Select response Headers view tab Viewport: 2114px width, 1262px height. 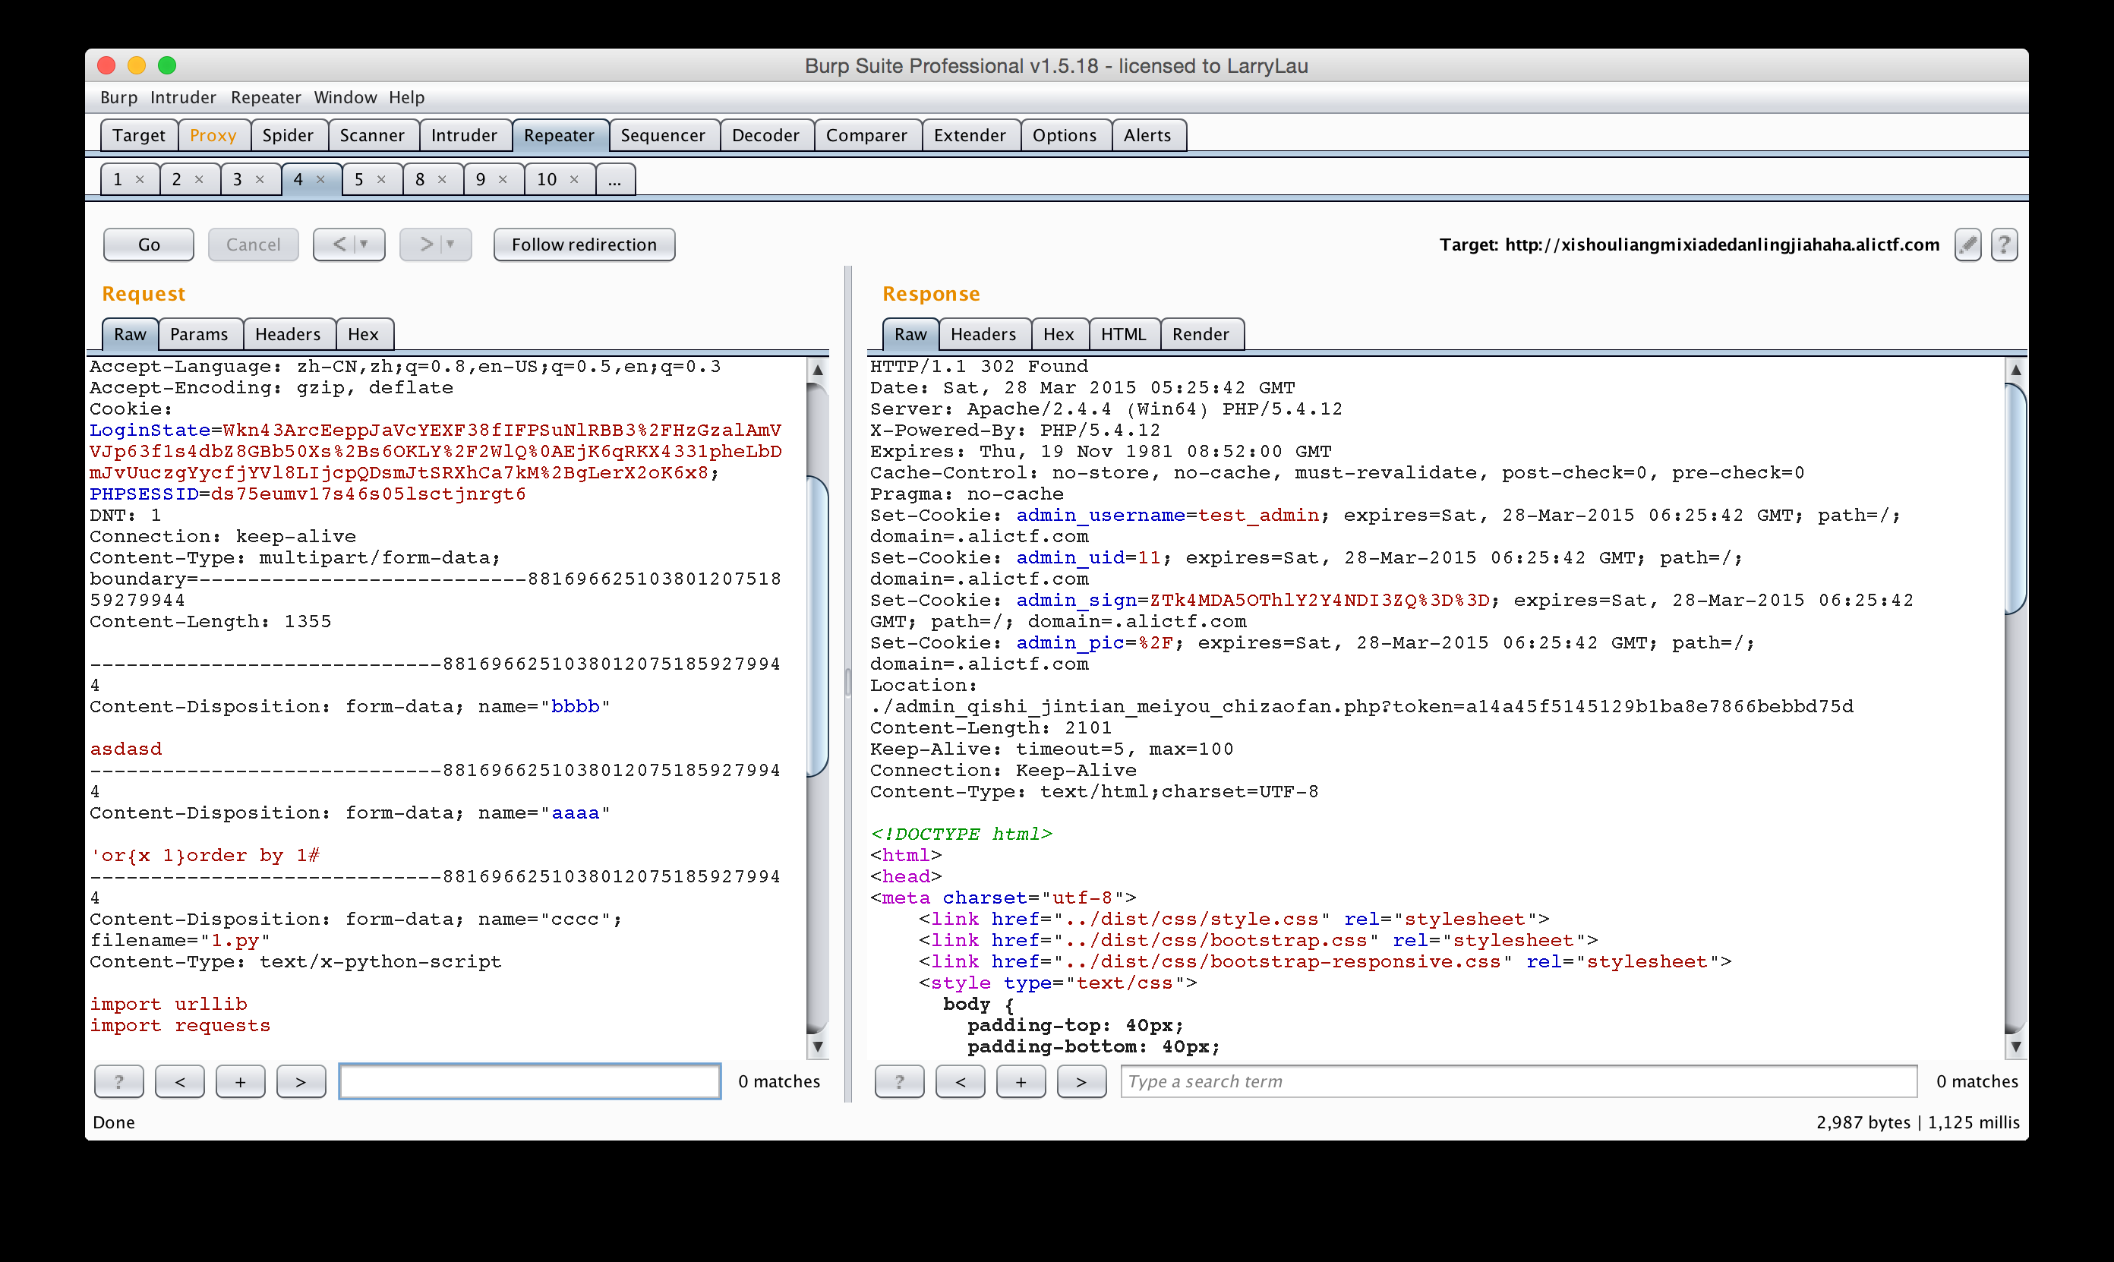(x=984, y=334)
